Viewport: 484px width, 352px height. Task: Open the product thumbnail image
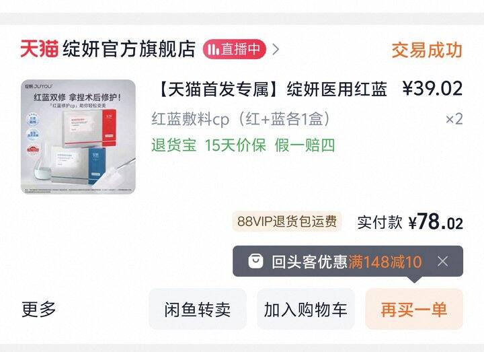click(79, 137)
